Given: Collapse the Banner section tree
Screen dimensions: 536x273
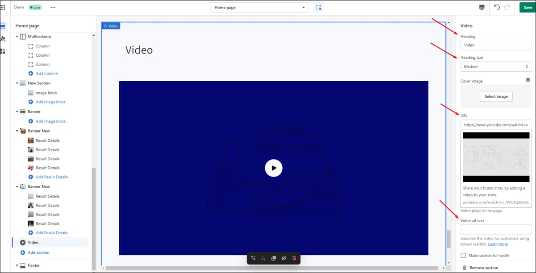Looking at the screenshot, I should [17, 112].
